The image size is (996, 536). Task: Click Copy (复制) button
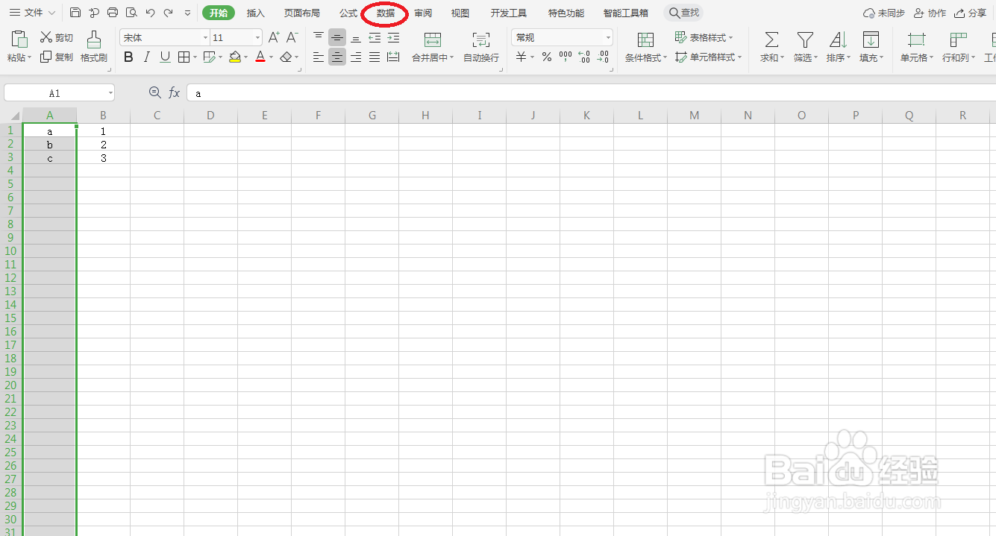click(57, 57)
